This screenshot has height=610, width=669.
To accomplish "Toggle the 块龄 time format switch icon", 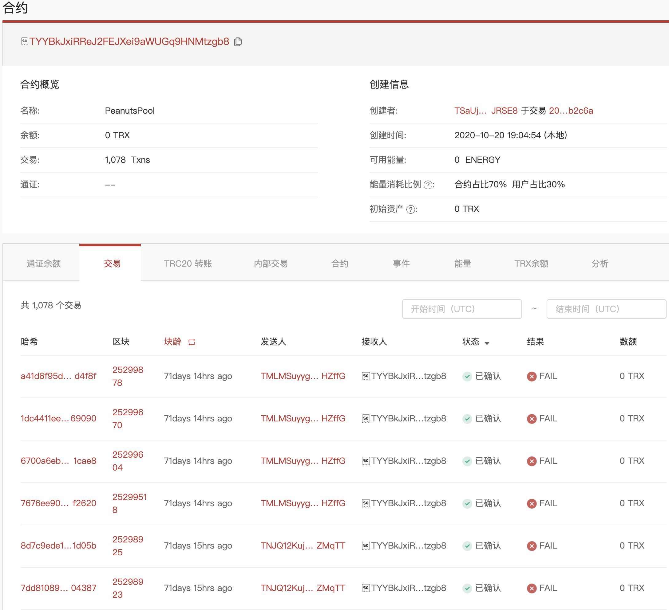I will coord(192,342).
